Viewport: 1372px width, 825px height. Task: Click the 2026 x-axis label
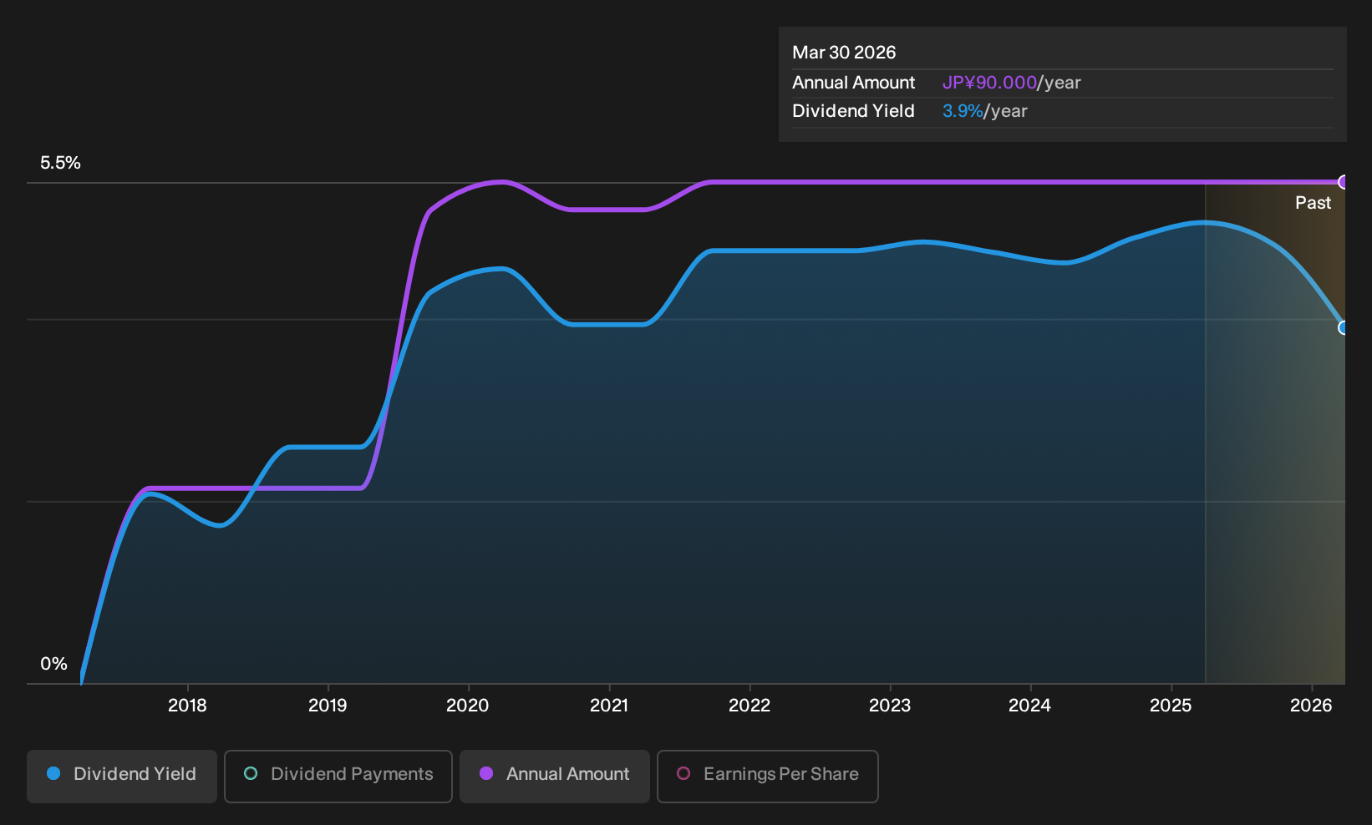[x=1311, y=706]
